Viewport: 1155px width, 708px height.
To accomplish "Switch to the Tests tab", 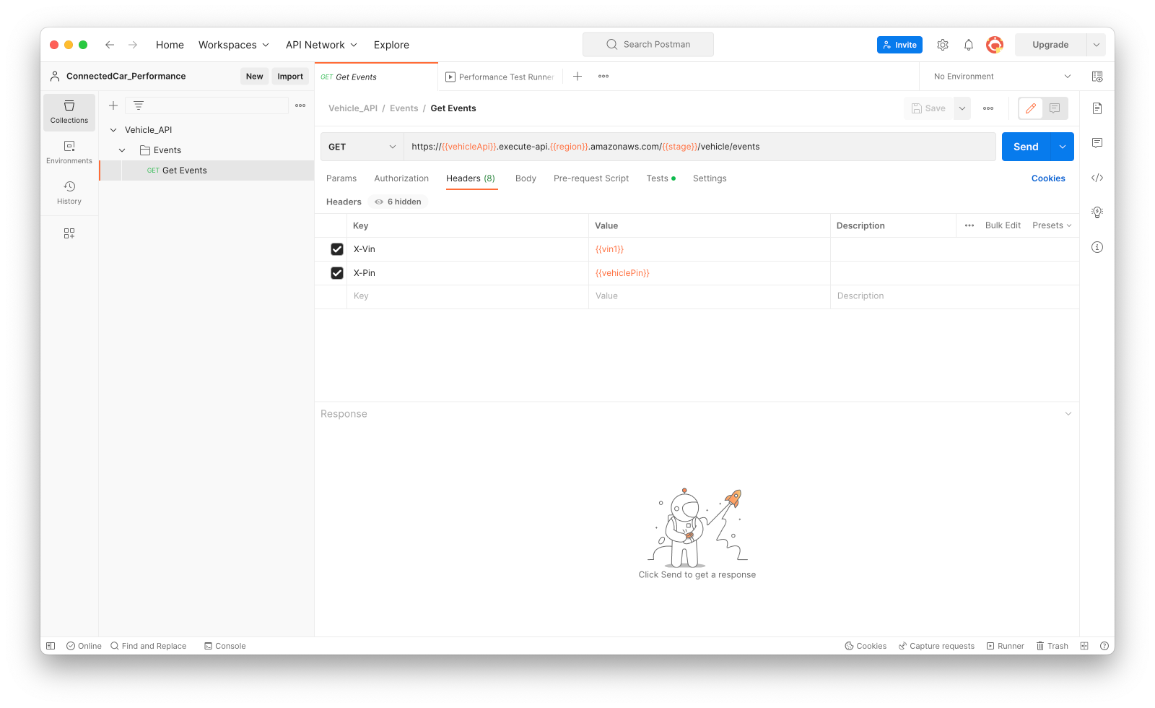I will 661,178.
